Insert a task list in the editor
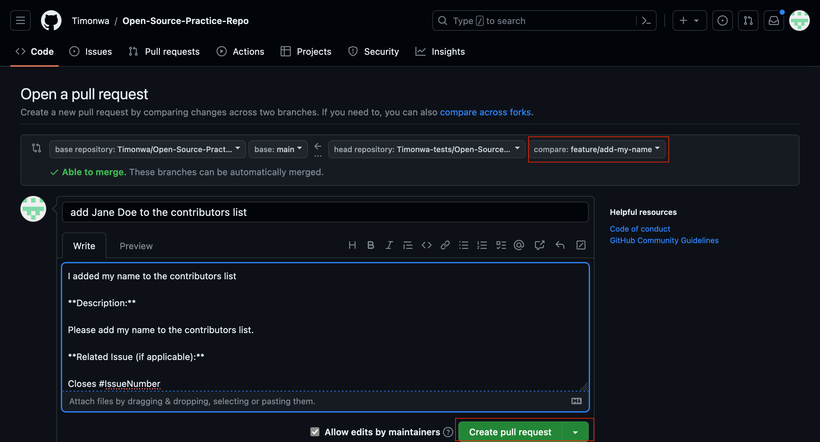This screenshot has width=820, height=442. pos(501,245)
